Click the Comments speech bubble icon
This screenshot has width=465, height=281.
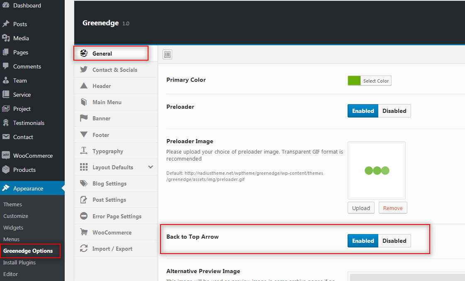click(x=6, y=66)
